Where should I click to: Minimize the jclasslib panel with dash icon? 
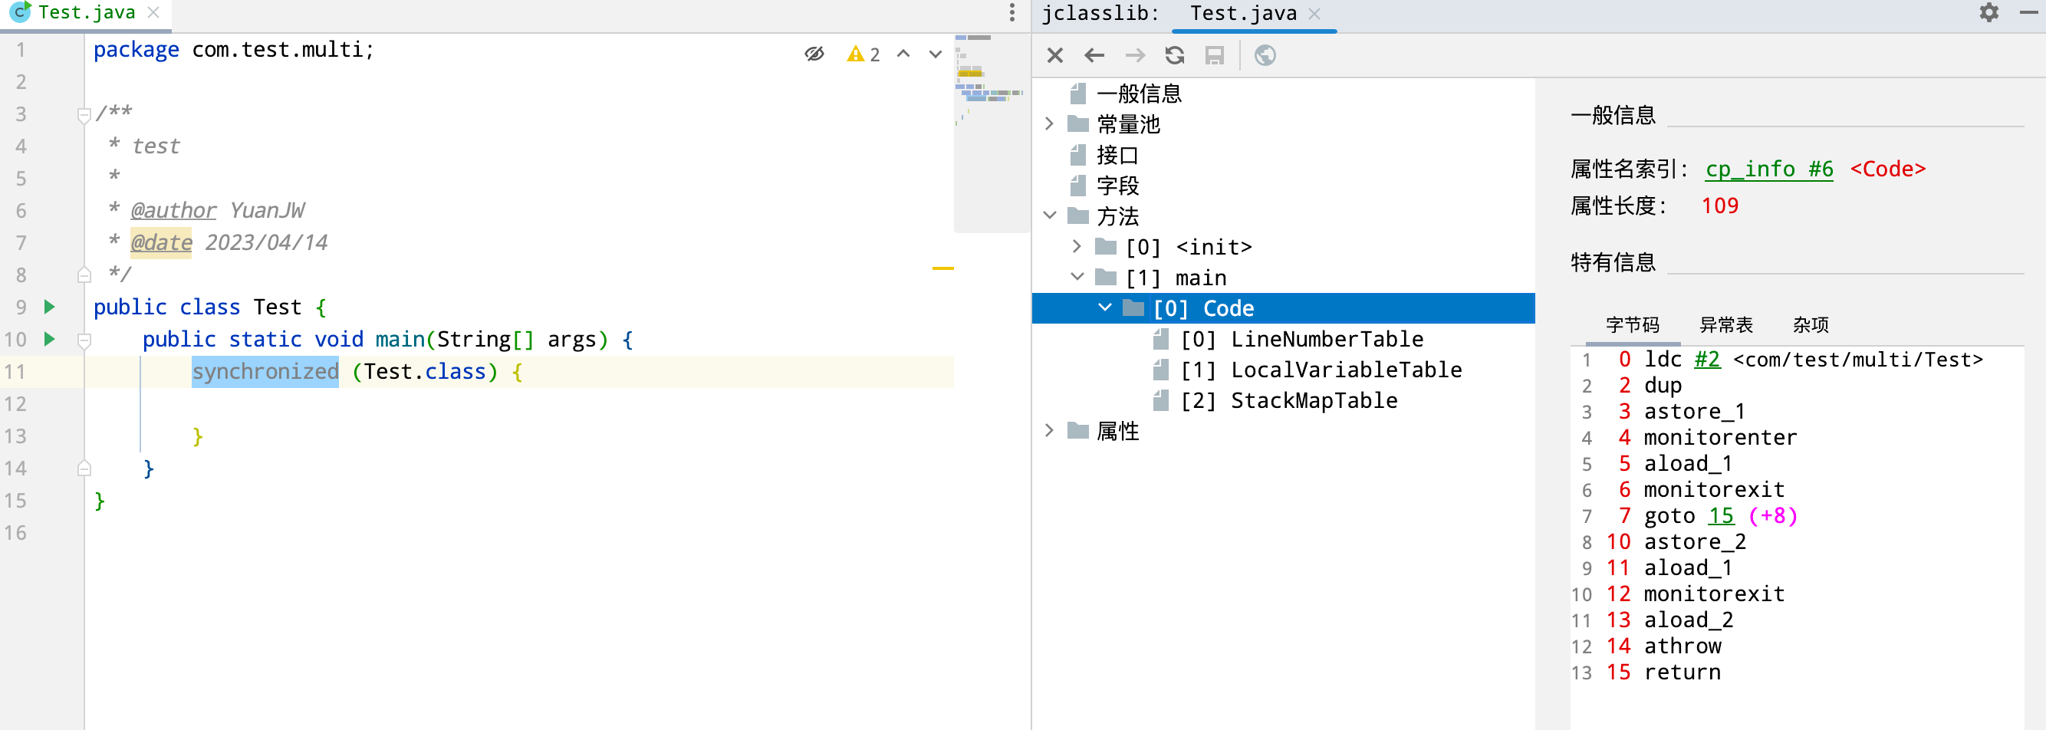(x=2028, y=13)
